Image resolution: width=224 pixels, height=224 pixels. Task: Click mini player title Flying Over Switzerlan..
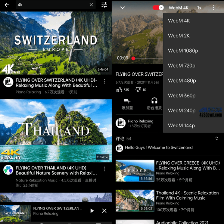coord(58,208)
